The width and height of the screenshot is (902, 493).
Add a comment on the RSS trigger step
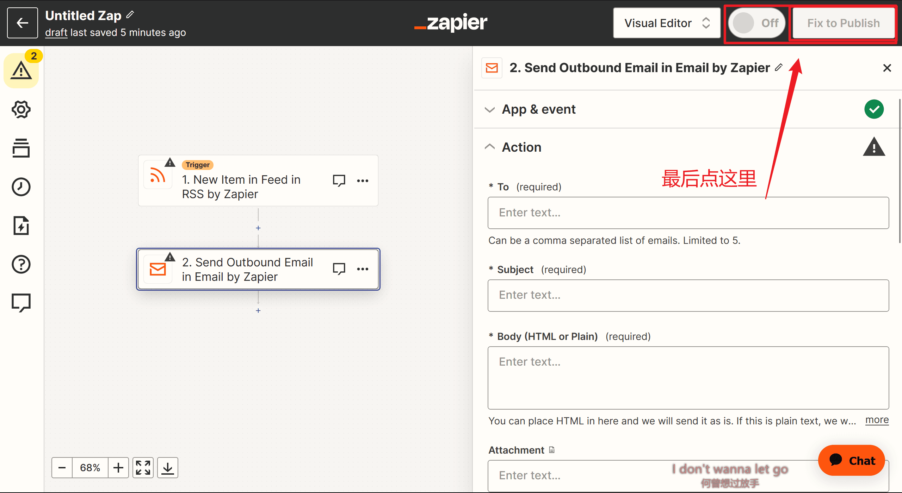tap(339, 181)
